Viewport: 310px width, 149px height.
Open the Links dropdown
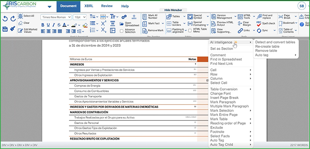tap(254, 30)
